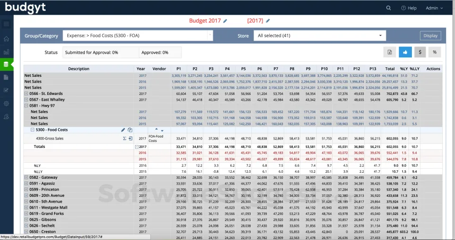Click the P13 column header
The image size is (455, 240).
(x=373, y=69)
